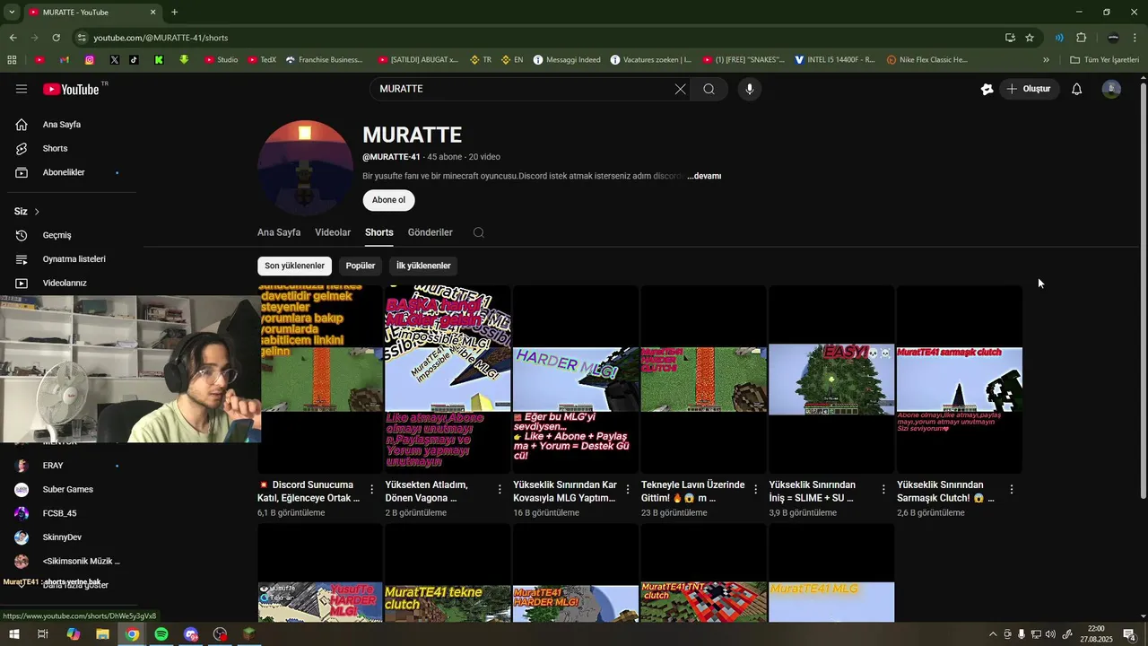Image resolution: width=1148 pixels, height=646 pixels.
Task: Open the tab search dropdown arrow
Action: tap(12, 12)
